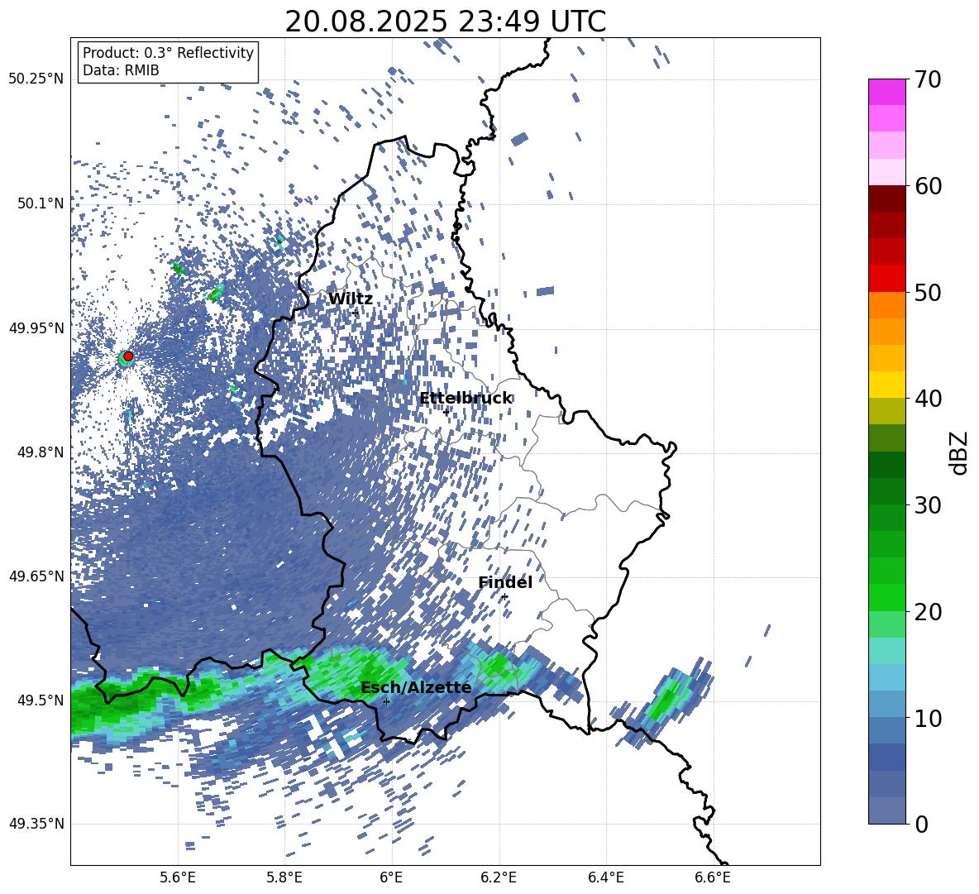Click the Ettelbruck station cross marker

(446, 412)
